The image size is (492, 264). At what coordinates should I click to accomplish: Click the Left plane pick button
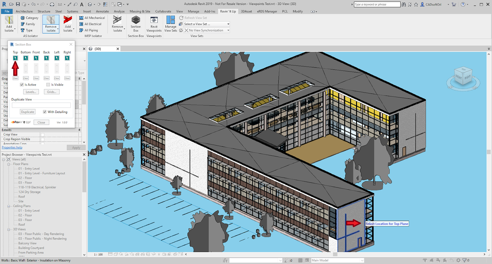tap(57, 58)
